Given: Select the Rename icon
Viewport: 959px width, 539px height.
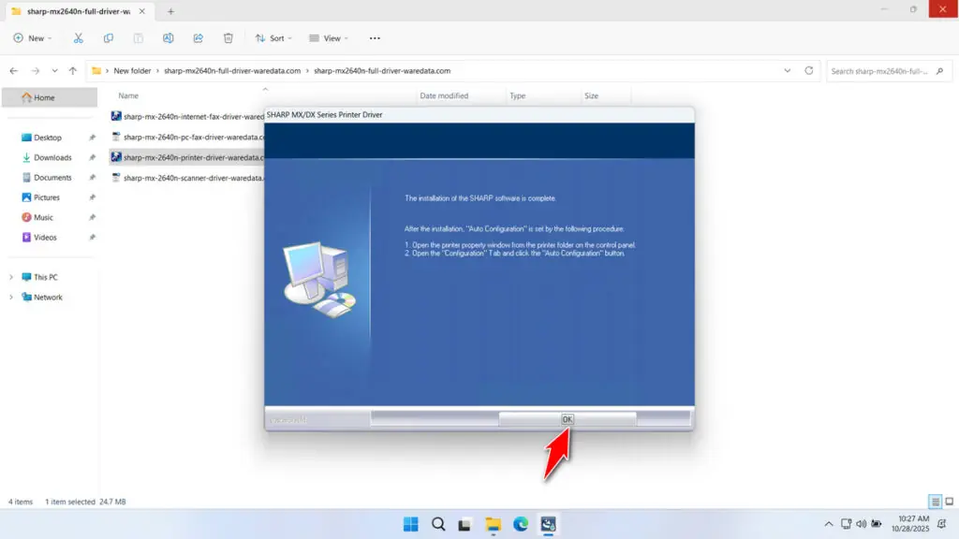Looking at the screenshot, I should (169, 38).
